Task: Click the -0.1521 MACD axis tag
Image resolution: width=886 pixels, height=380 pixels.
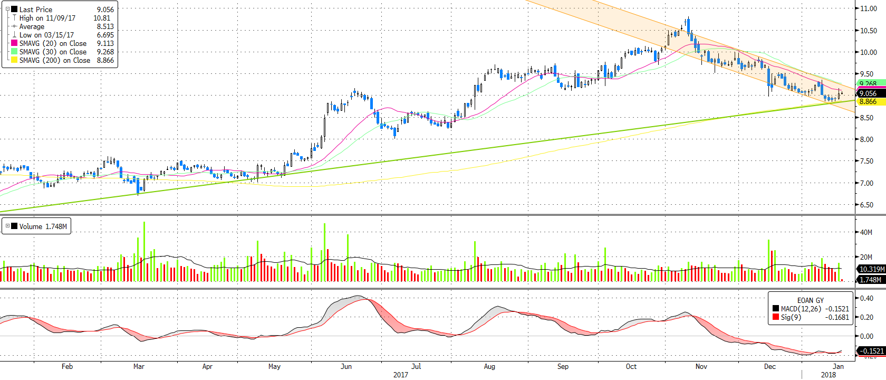Action: pos(871,351)
